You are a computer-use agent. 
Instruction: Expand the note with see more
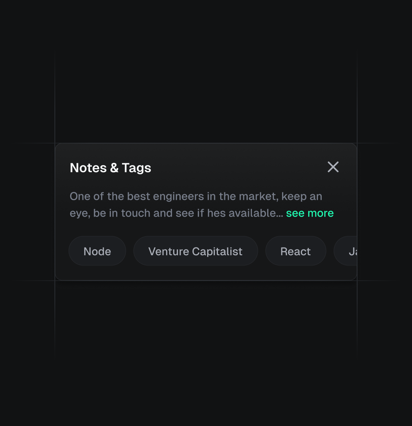click(x=310, y=213)
